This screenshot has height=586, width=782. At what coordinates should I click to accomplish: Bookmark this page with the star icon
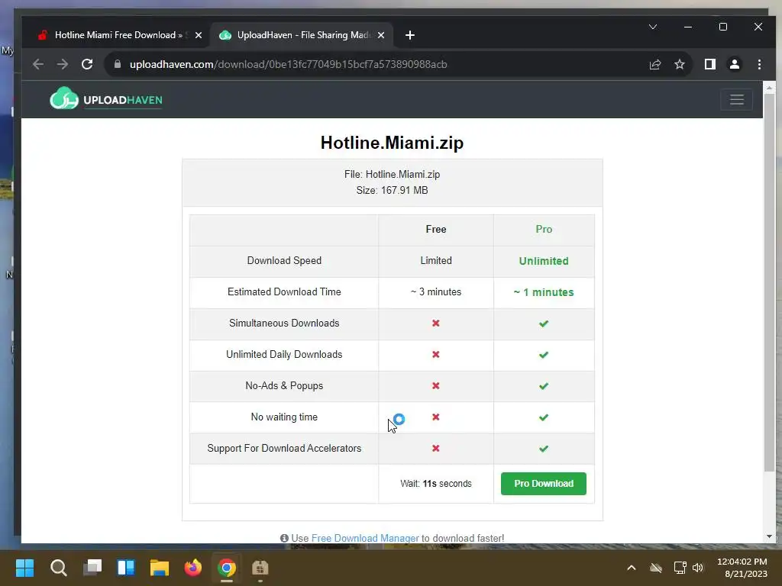point(679,64)
